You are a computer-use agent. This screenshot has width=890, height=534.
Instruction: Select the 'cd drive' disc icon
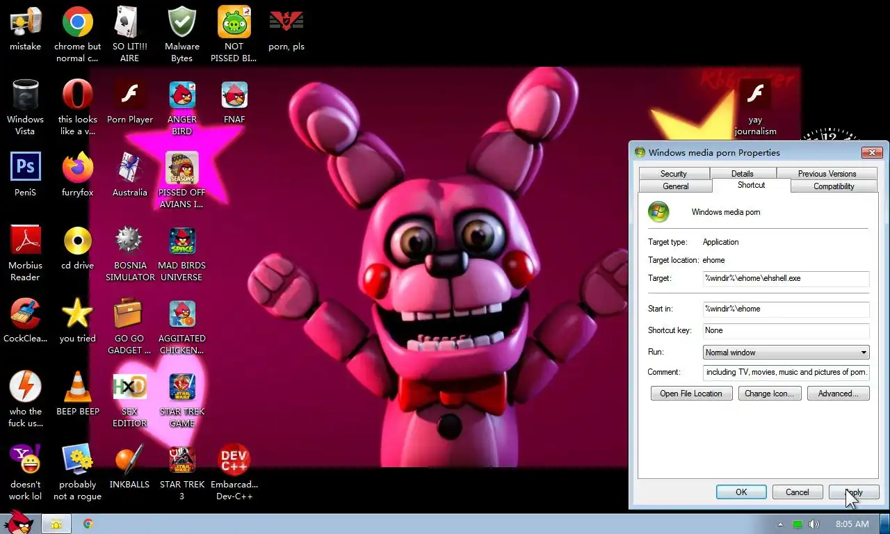(78, 247)
